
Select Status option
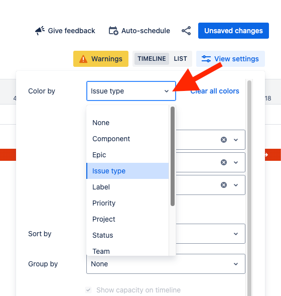[127, 235]
